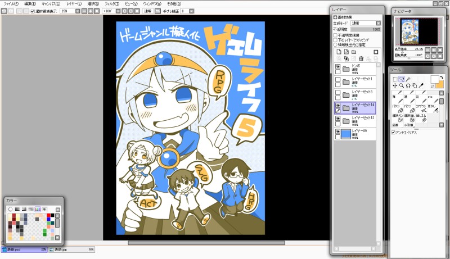Delete layer with trash icon
The image size is (450, 259).
[x=361, y=59]
